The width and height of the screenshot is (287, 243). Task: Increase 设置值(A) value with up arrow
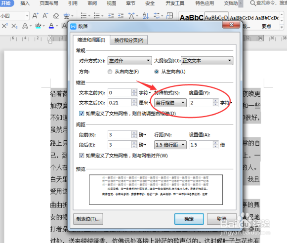215,143
